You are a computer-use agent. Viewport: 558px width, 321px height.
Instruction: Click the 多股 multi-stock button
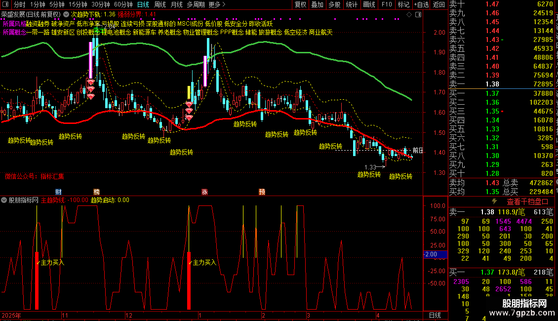(x=334, y=4)
